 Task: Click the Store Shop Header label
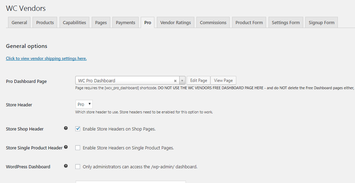pyautogui.click(x=25, y=129)
